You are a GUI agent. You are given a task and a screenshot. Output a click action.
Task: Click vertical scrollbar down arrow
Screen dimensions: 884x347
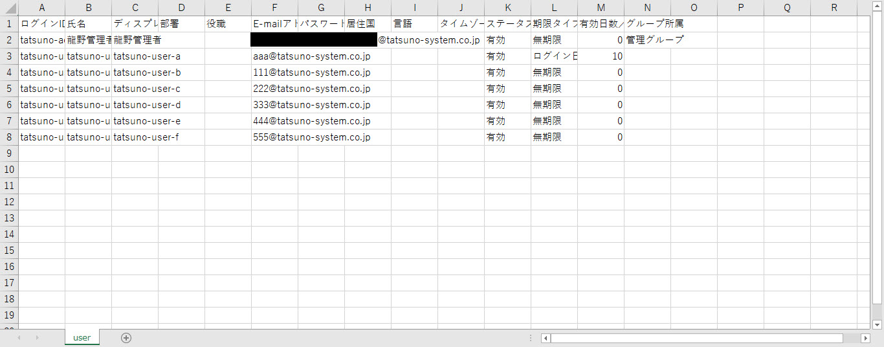pyautogui.click(x=878, y=324)
